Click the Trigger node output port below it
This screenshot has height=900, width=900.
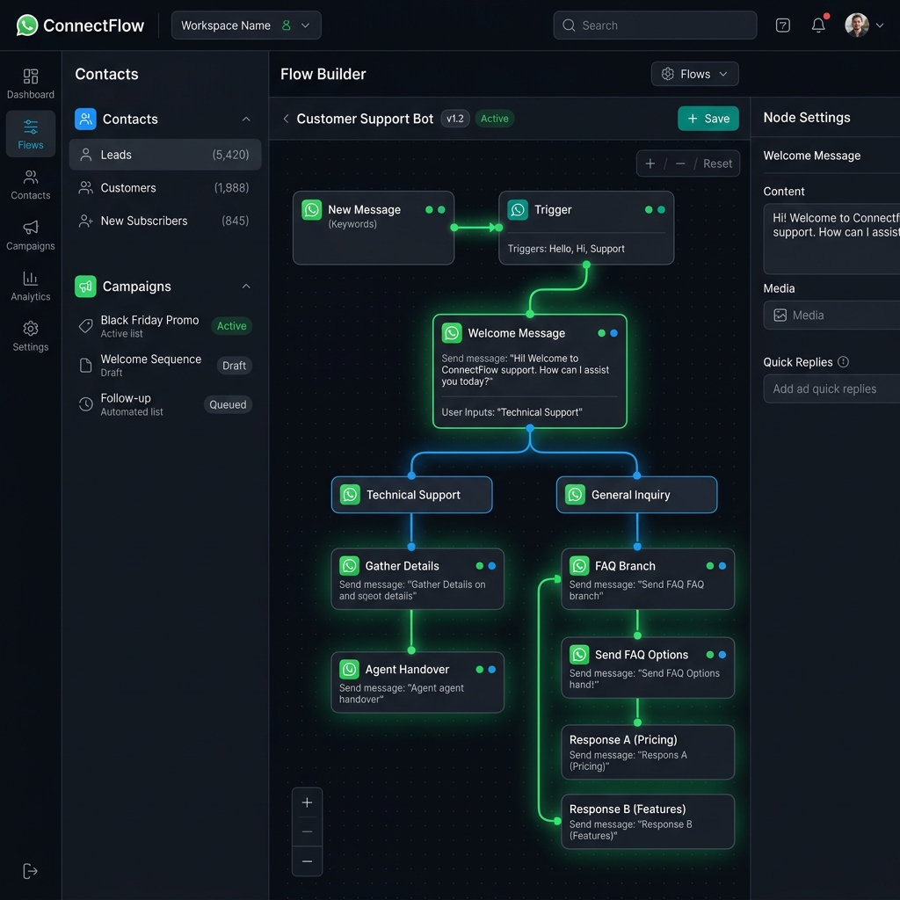click(586, 265)
